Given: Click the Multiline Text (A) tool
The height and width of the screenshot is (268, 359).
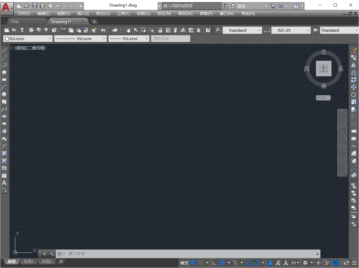Looking at the screenshot, I should [x=4, y=183].
